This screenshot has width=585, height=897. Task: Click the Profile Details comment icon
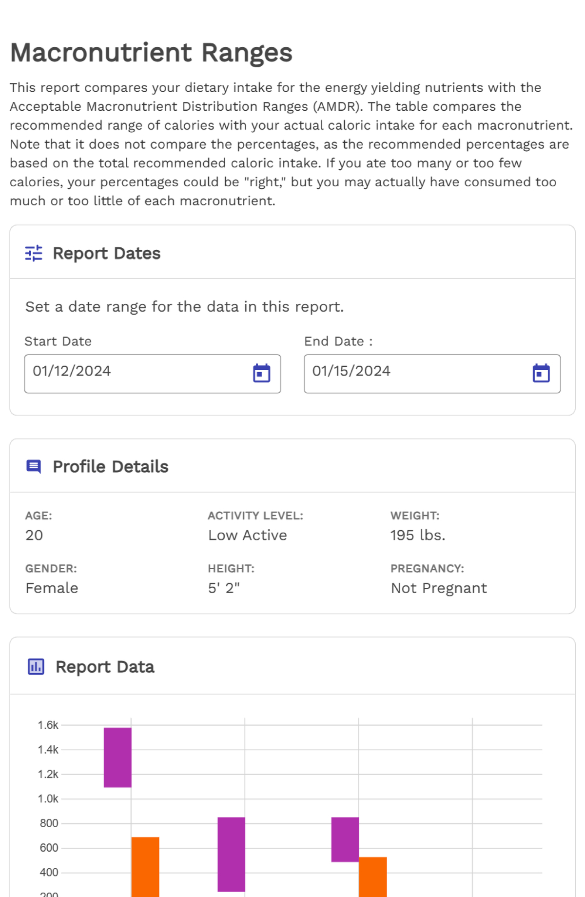tap(34, 467)
